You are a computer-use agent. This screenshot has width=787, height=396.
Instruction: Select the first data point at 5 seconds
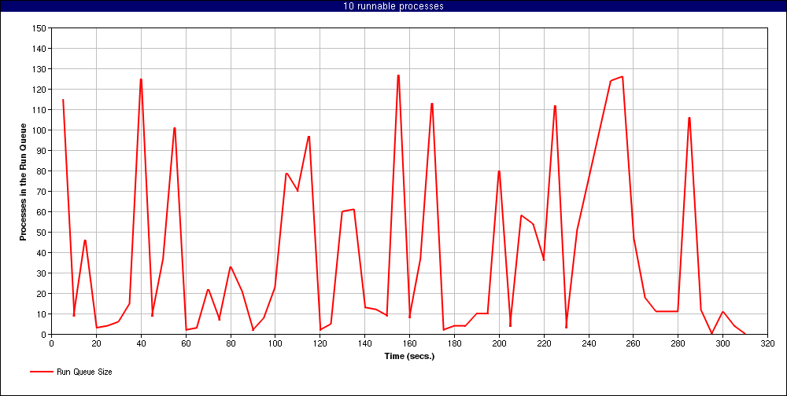(x=63, y=100)
